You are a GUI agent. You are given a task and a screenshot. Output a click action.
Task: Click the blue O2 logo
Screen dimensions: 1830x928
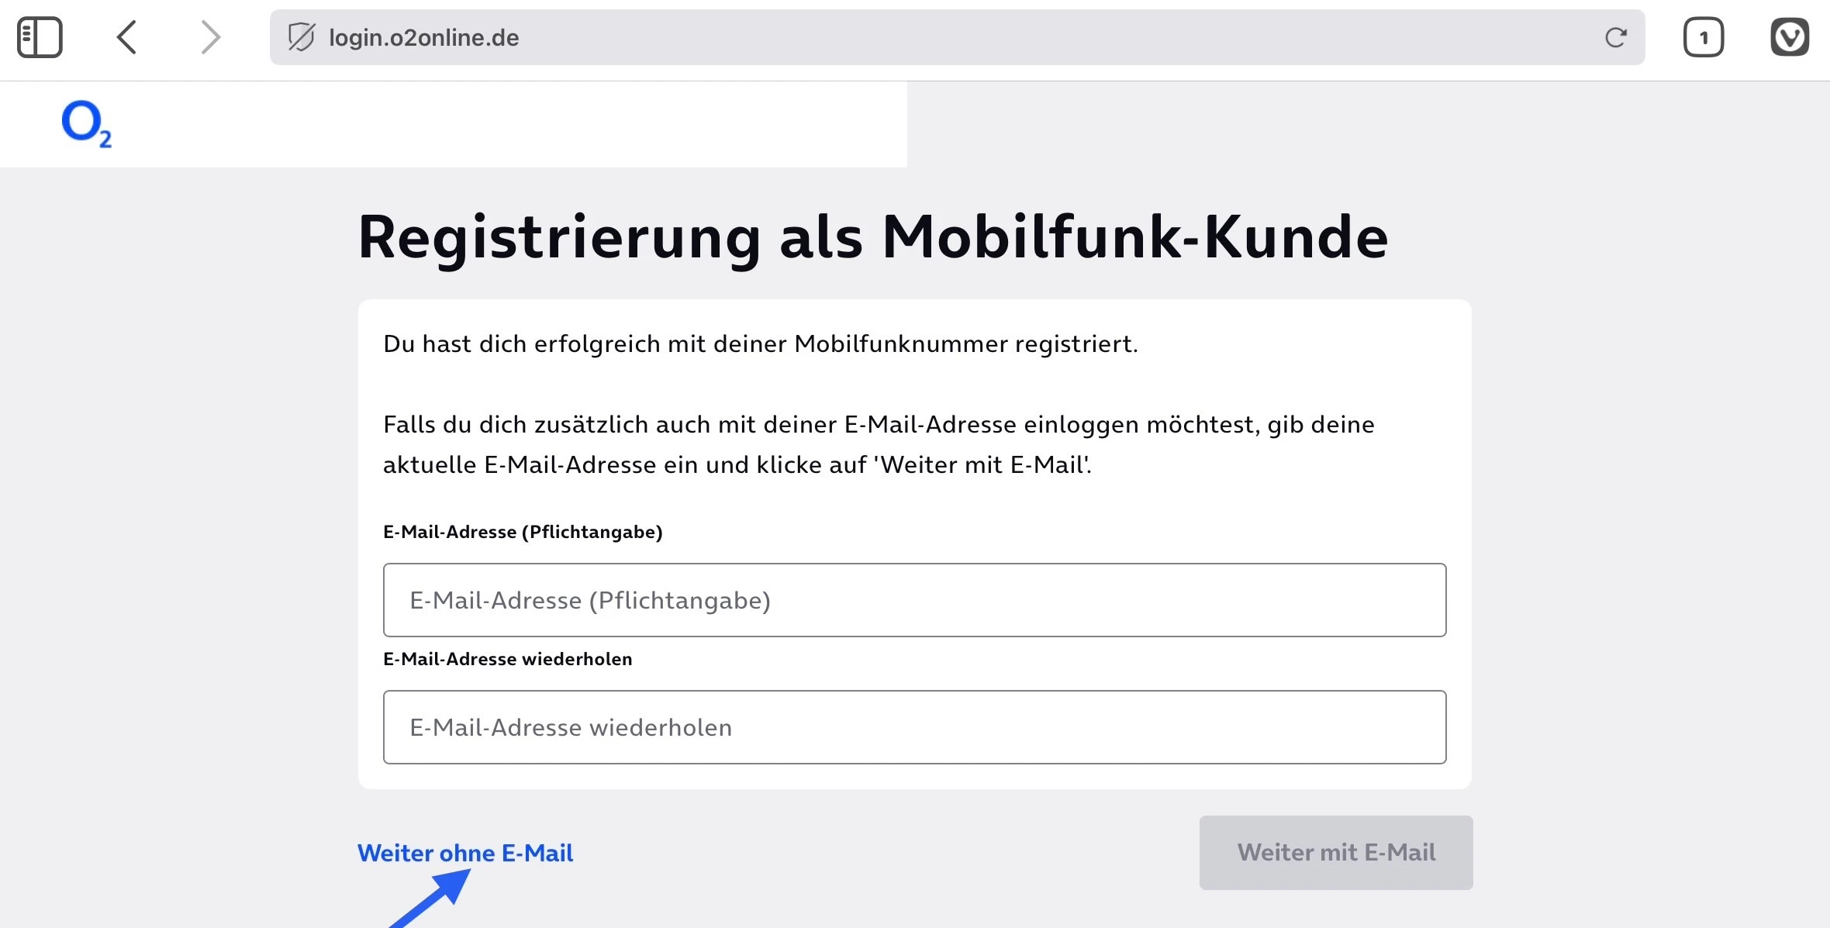point(86,124)
